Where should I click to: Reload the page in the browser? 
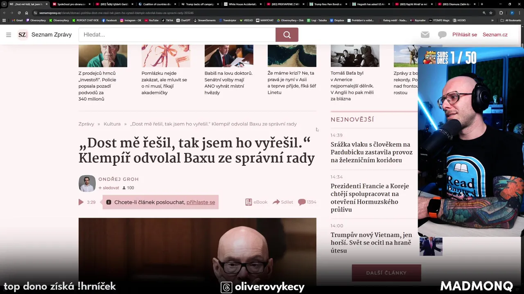[19, 13]
